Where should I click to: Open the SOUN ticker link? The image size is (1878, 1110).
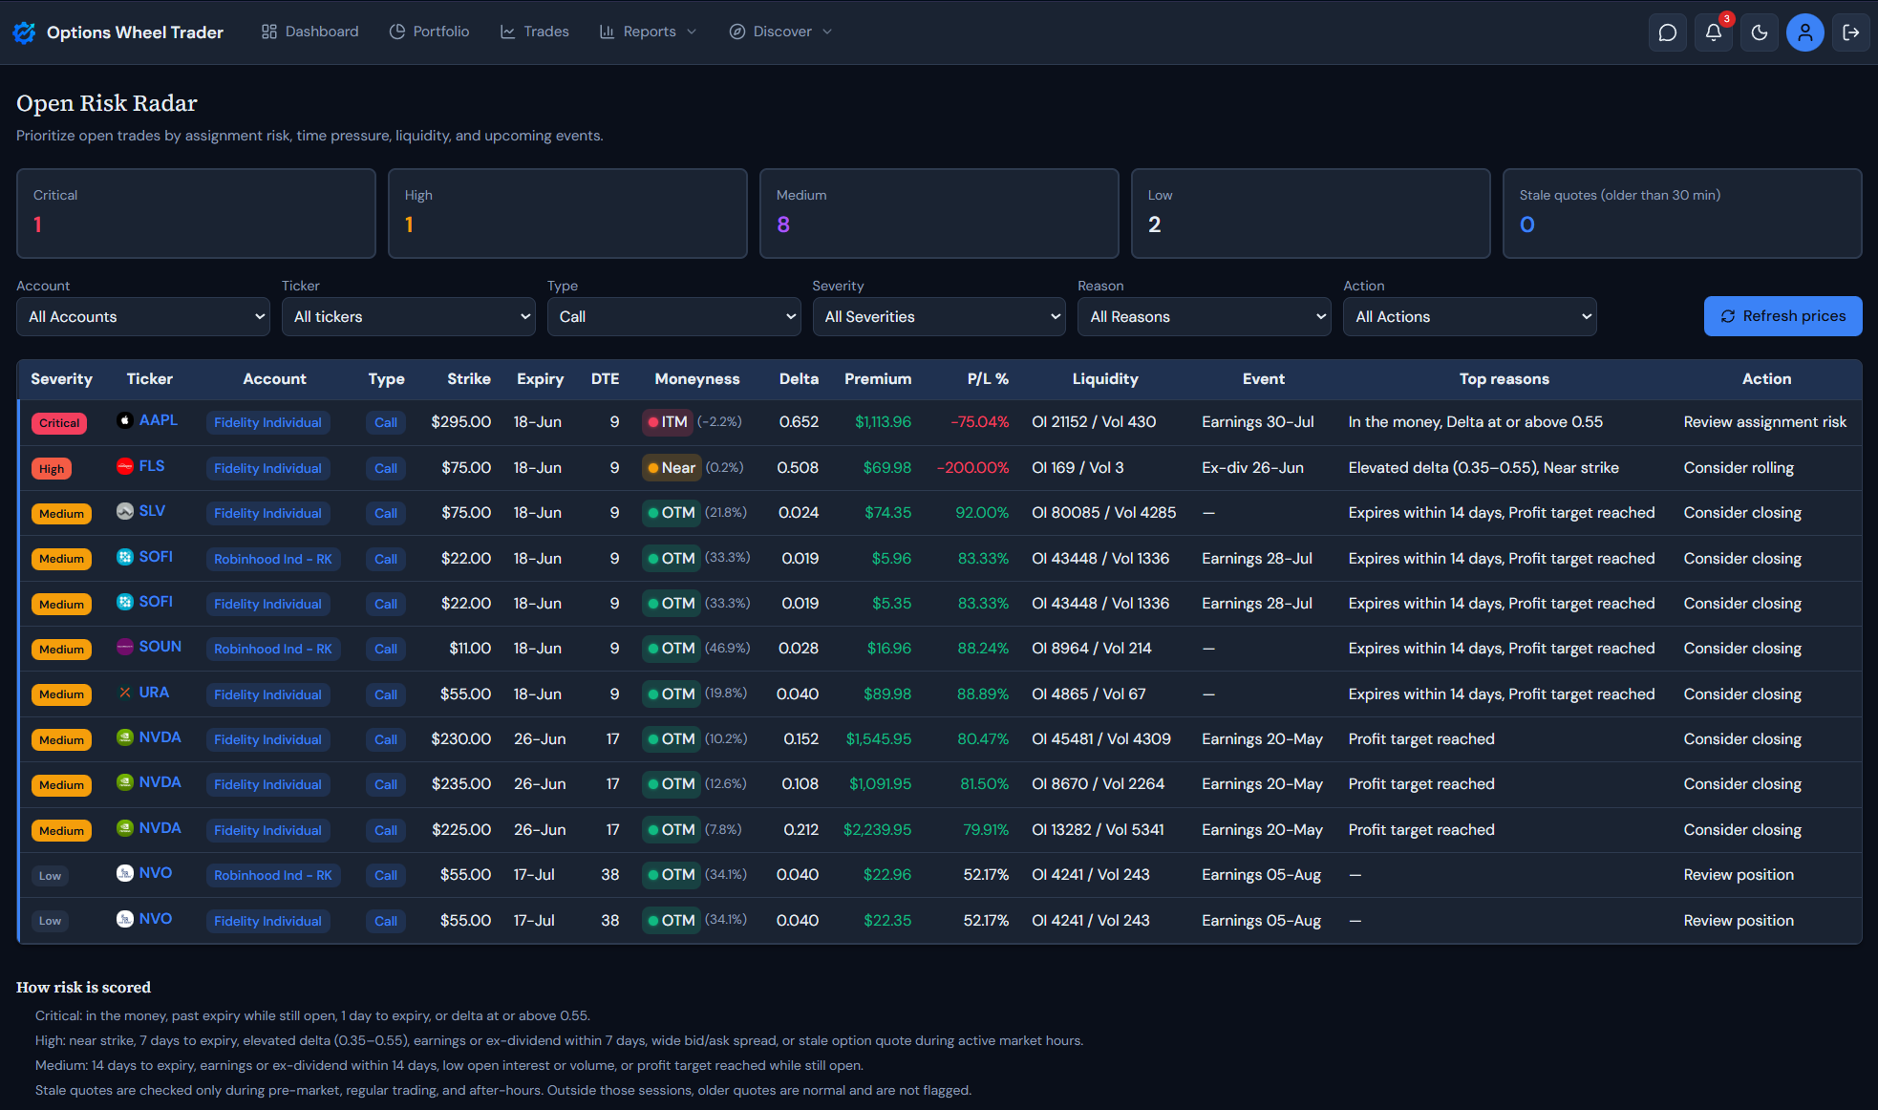pyautogui.click(x=160, y=647)
